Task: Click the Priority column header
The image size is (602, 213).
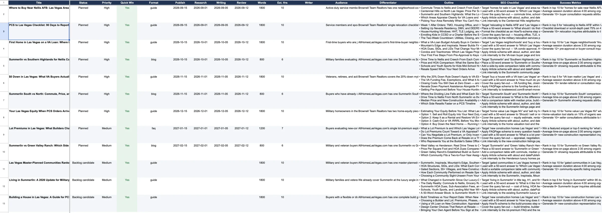Action: point(107,3)
